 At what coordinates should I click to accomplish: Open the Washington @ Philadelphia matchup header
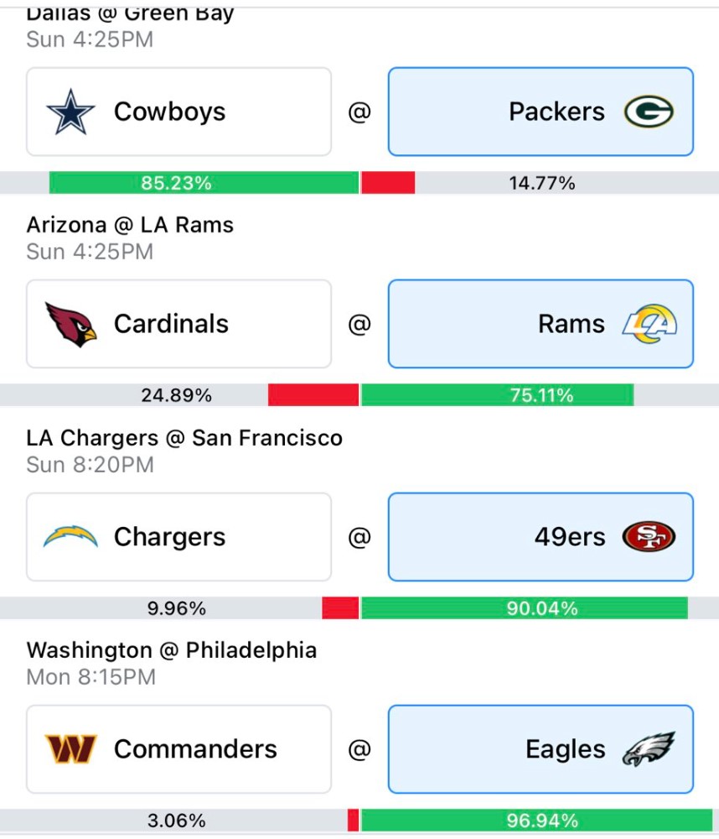point(172,650)
